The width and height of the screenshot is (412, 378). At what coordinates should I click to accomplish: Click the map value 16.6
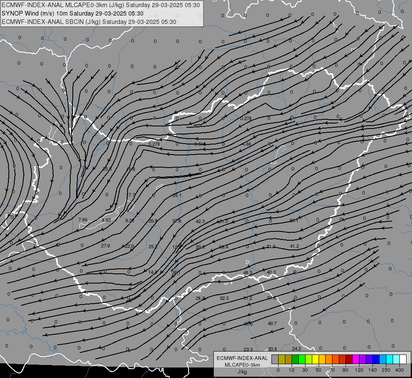[130, 169]
